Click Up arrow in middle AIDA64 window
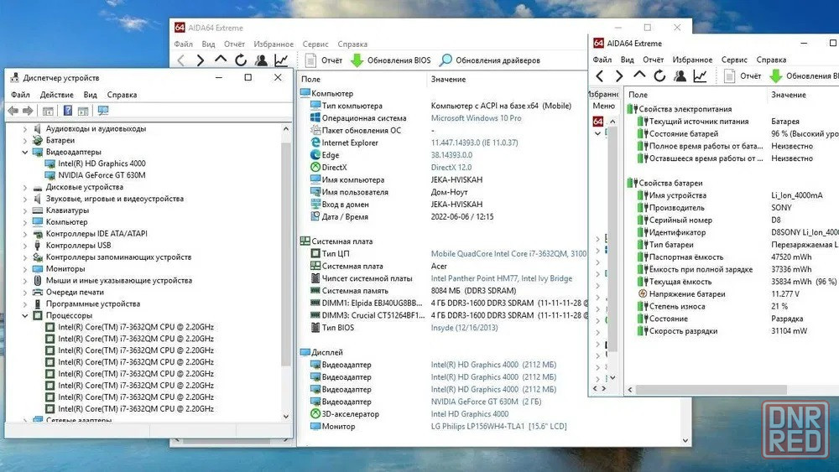 click(221, 60)
